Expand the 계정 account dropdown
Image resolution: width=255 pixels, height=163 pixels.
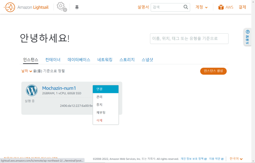[x=201, y=7]
